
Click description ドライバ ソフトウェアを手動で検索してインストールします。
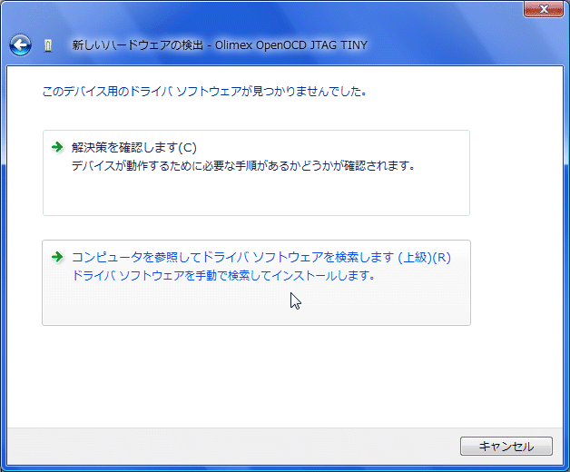click(223, 276)
